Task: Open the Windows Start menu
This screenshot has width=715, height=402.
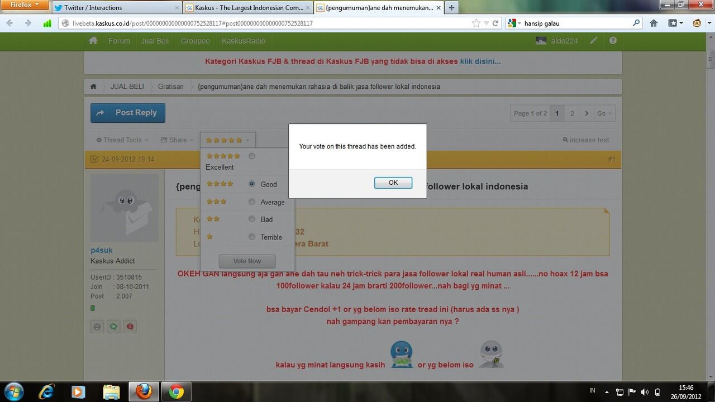Action: (13, 391)
